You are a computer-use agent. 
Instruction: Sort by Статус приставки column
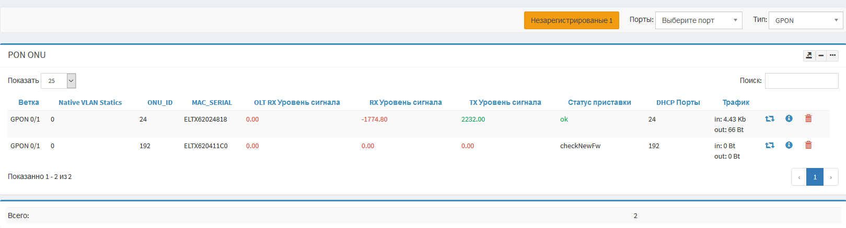click(599, 102)
